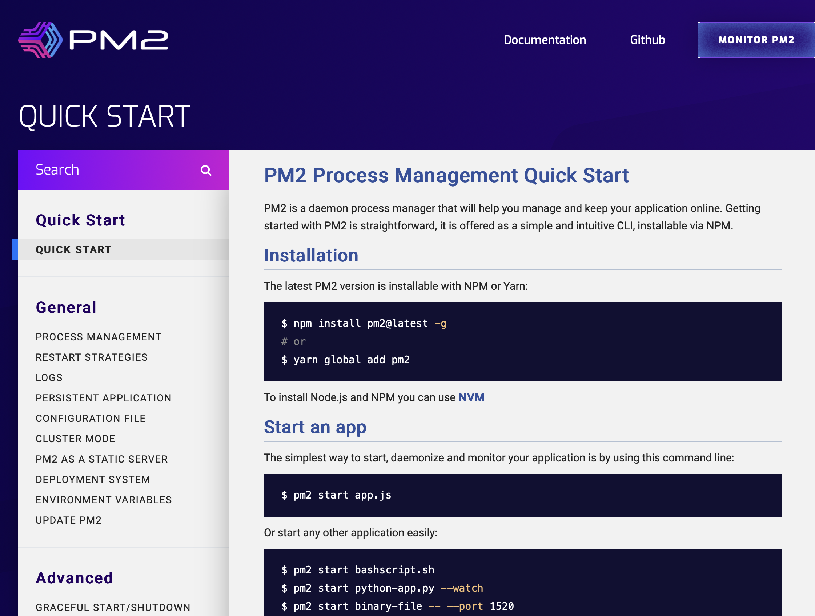Open CONFIGURATION FILE sidebar link
The width and height of the screenshot is (815, 616).
coord(91,419)
